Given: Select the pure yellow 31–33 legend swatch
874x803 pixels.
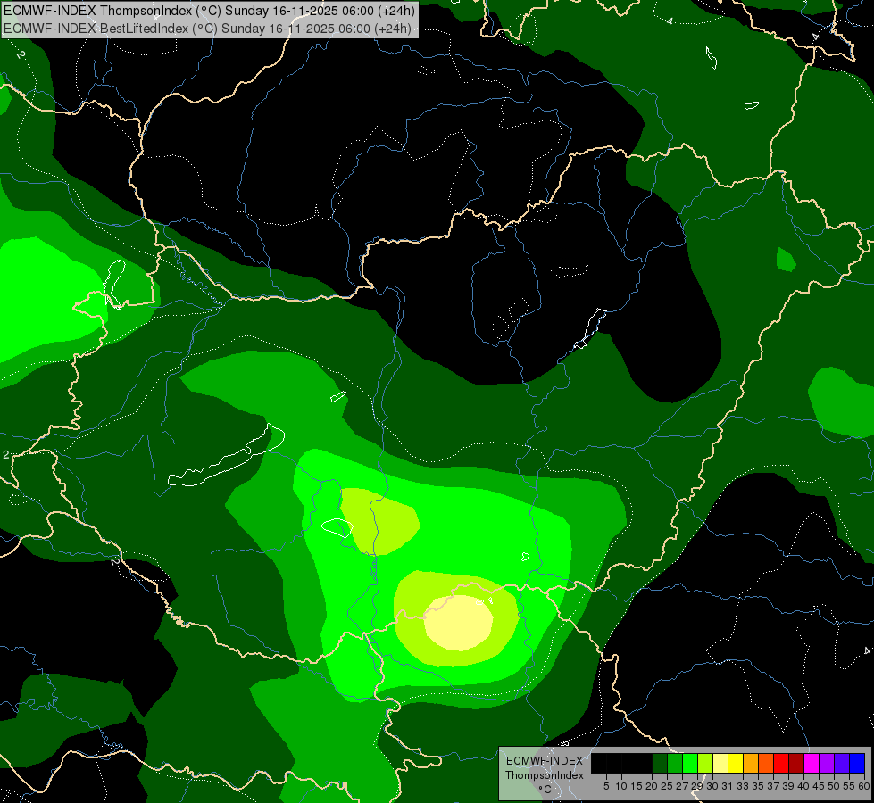Looking at the screenshot, I should pos(736,763).
